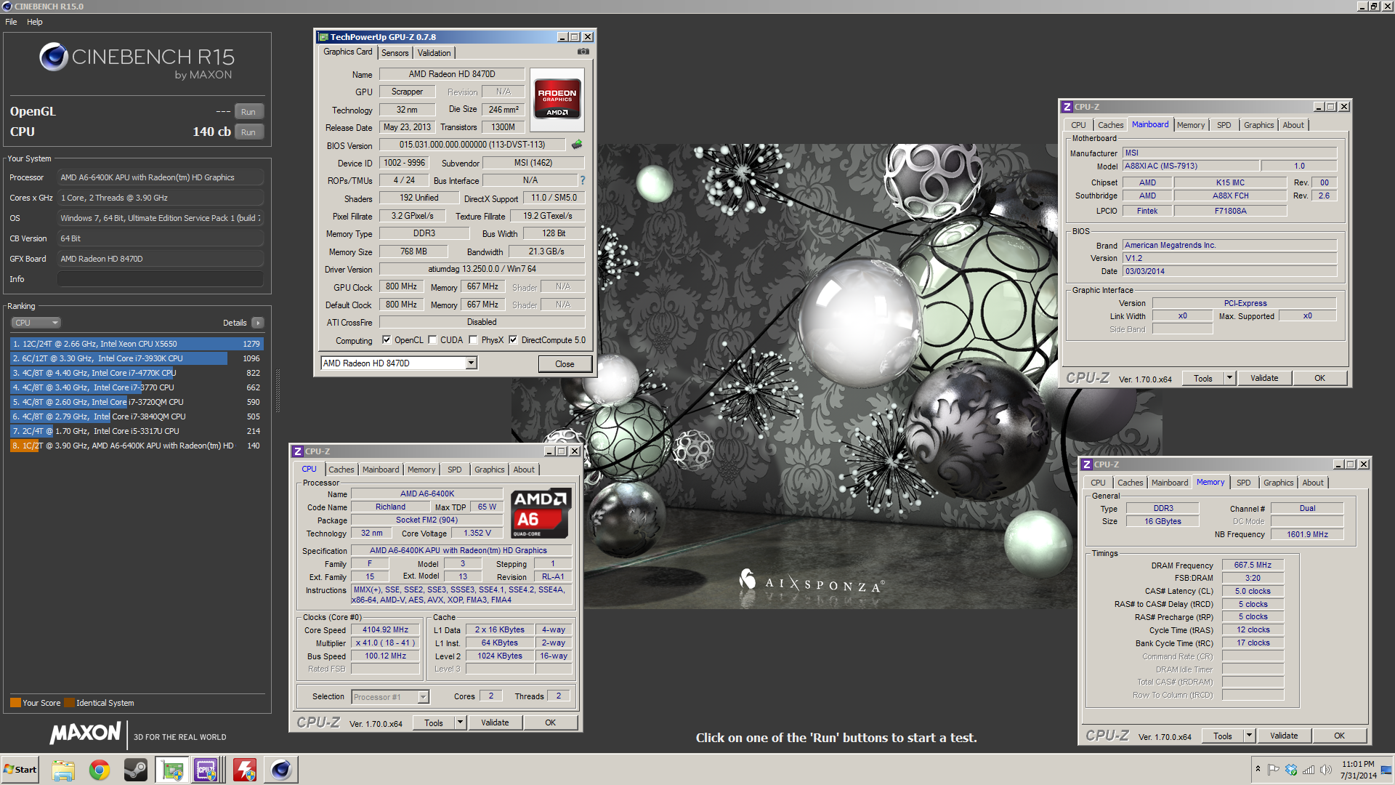Screen dimensions: 1395x785
Task: Click the red lightning bolt taskbar icon
Action: (x=244, y=770)
